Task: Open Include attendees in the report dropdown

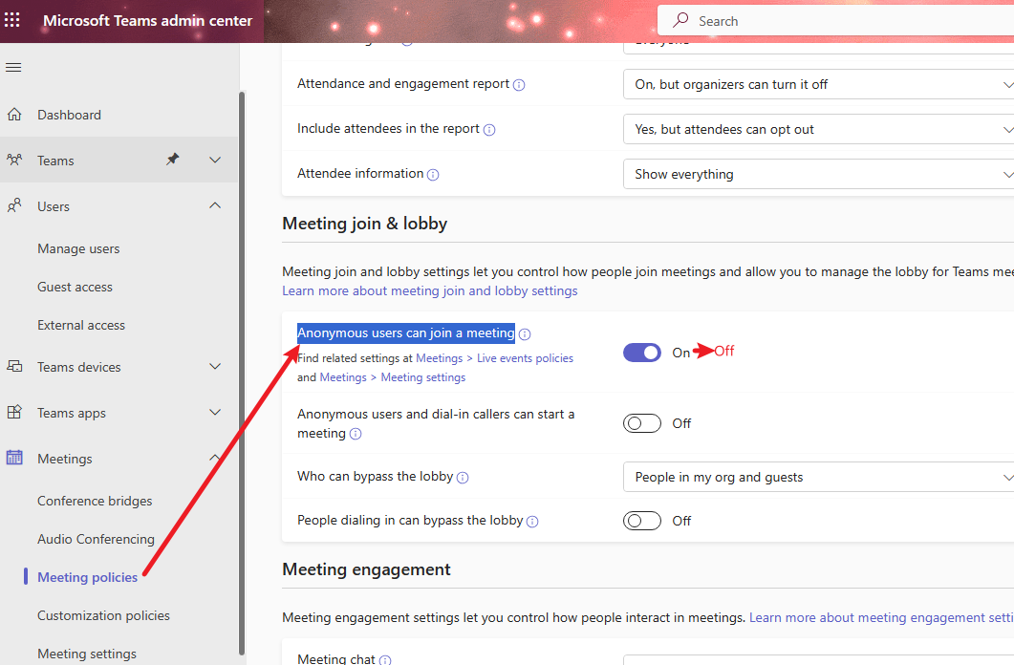Action: [x=818, y=129]
